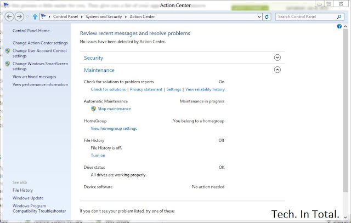Go up one level with the blue up arrow
Image resolution: width=351 pixels, height=223 pixels.
click(35, 16)
